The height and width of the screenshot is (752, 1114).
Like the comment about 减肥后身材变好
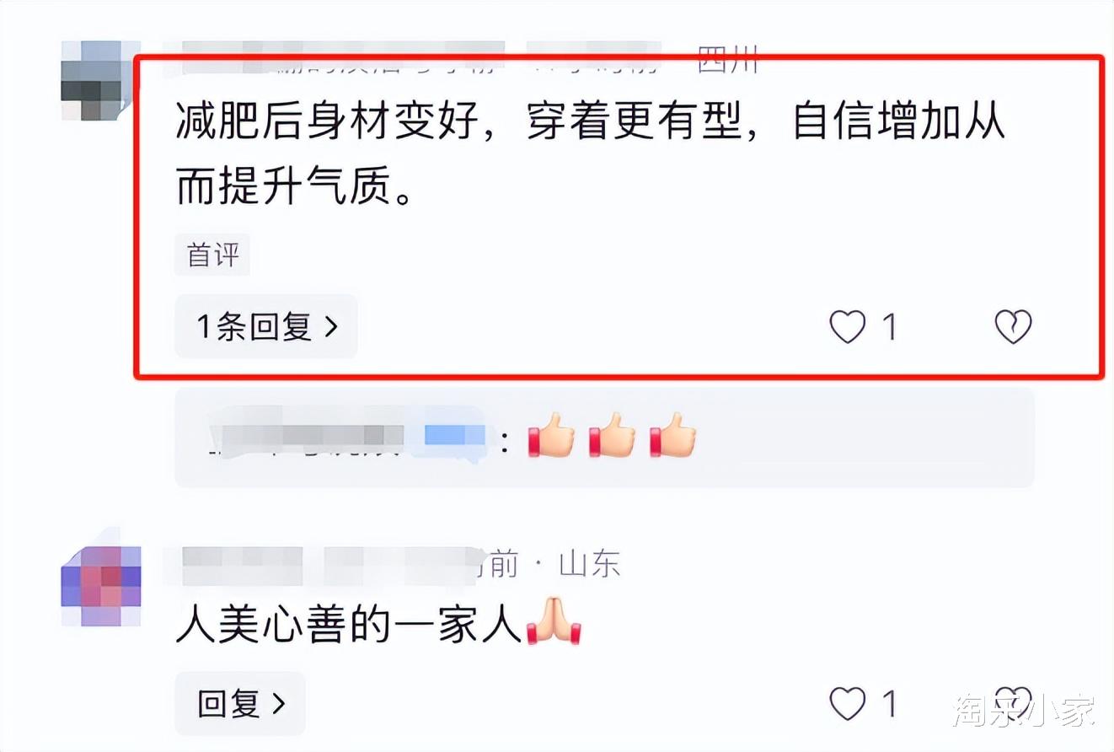point(847,327)
